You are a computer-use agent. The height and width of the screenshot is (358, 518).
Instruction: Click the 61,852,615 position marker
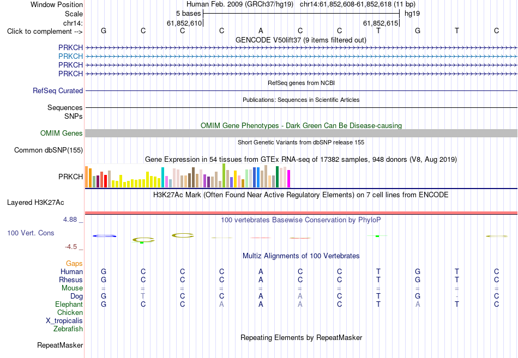[380, 23]
